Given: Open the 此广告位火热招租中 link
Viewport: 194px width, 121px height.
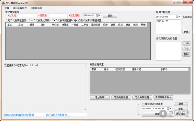Looking at the screenshot, I should click(x=58, y=115).
